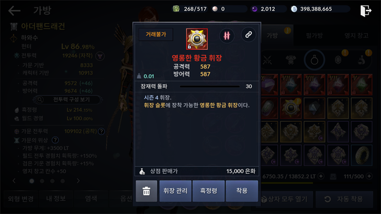The width and height of the screenshot is (381, 214).
Task: Click the trash can delete icon
Action: coord(146,191)
